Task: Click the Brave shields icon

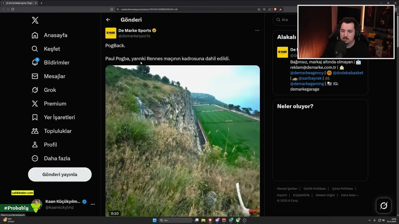Action: (275, 9)
